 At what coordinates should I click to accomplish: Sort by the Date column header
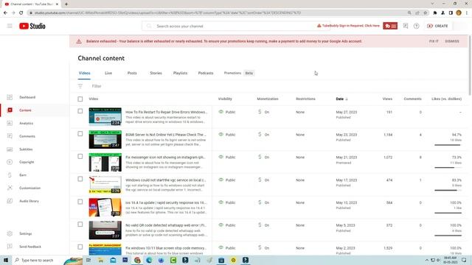pos(341,99)
